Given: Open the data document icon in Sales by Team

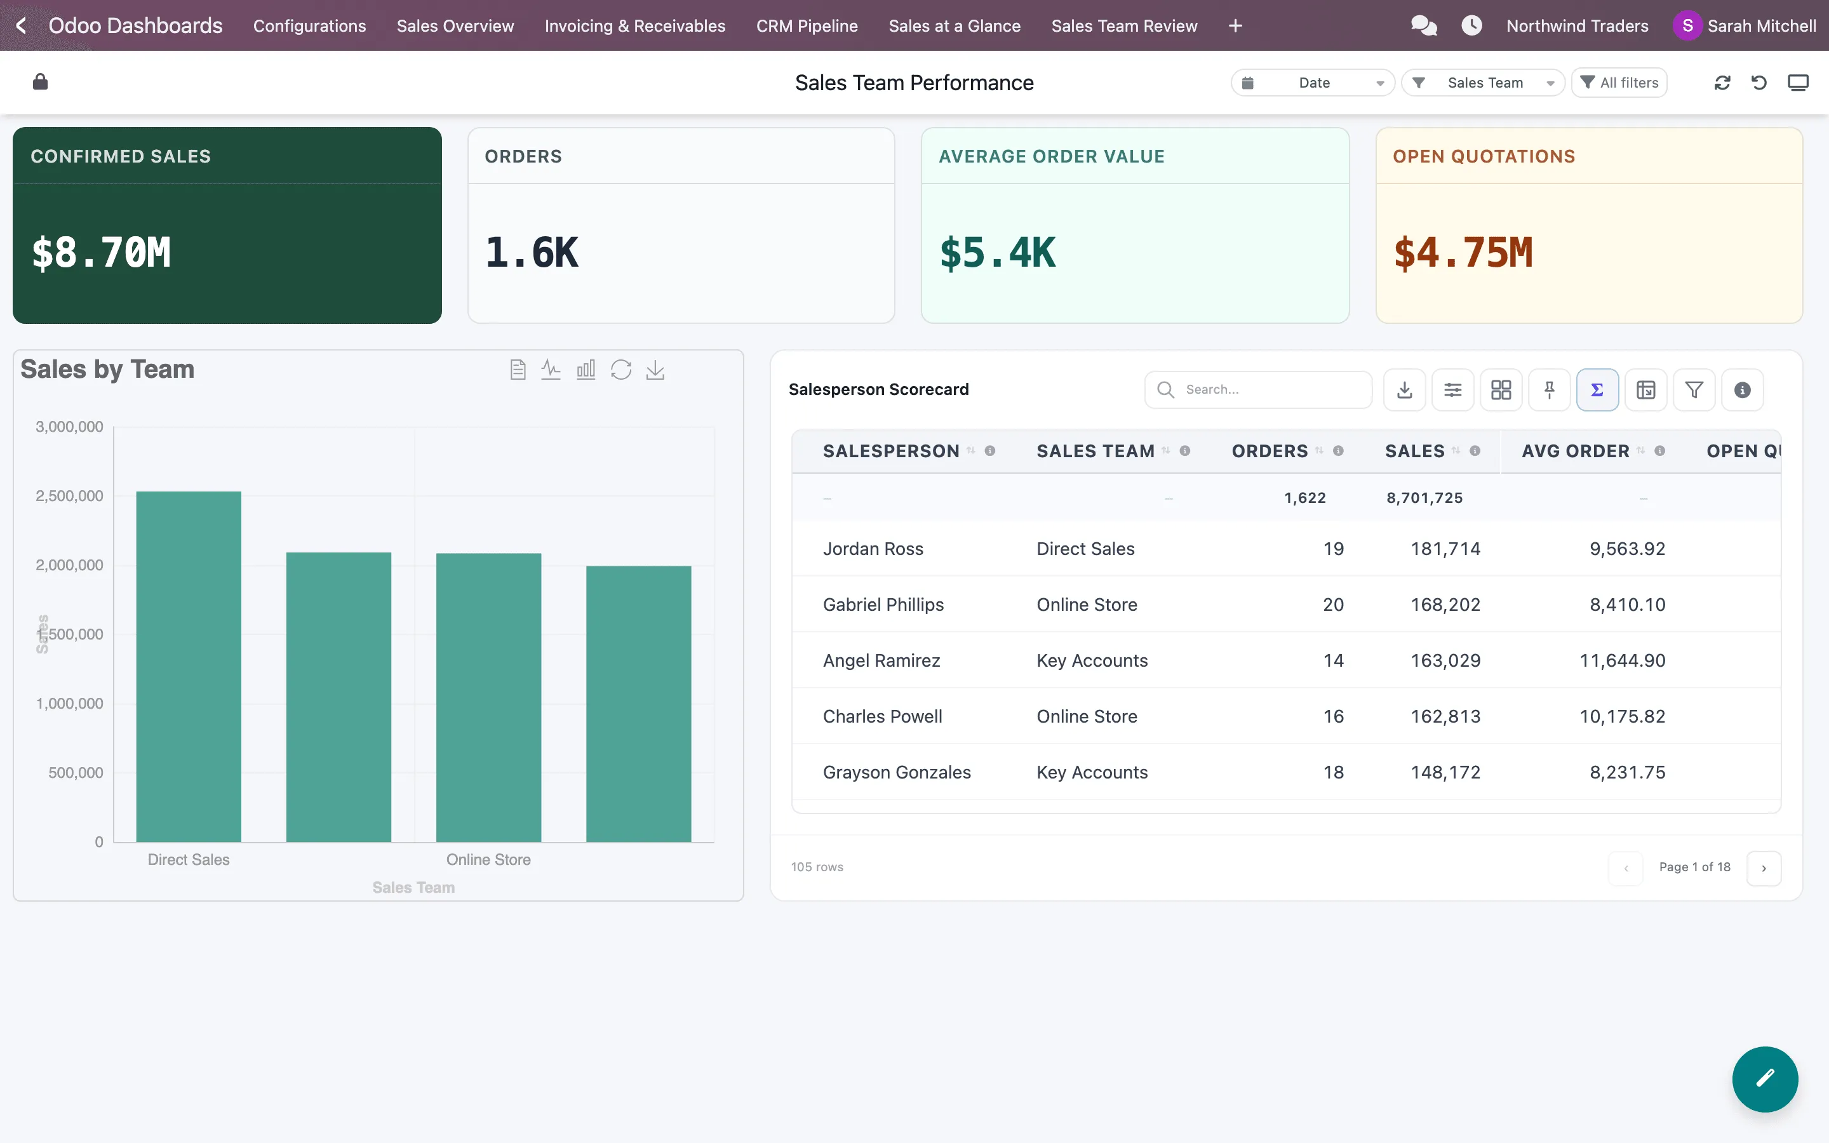Looking at the screenshot, I should pyautogui.click(x=518, y=370).
